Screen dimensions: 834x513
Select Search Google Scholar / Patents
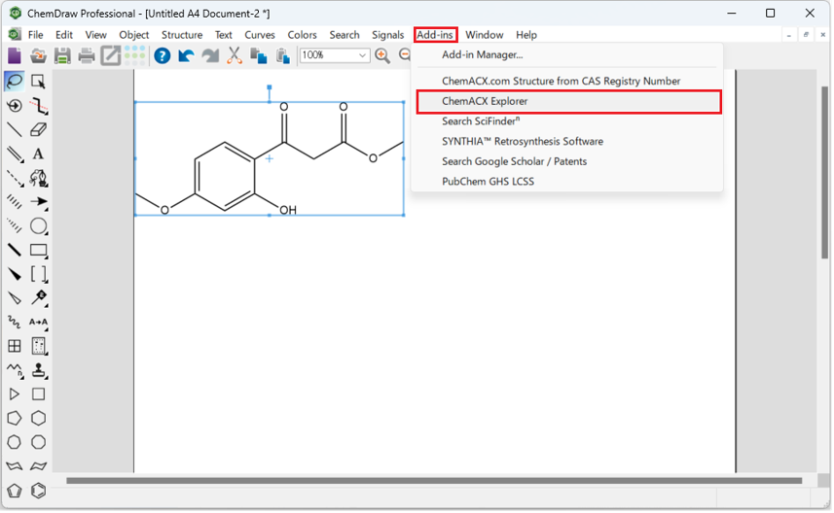514,161
